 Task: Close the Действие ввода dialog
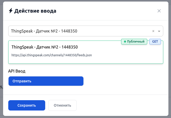click(159, 11)
